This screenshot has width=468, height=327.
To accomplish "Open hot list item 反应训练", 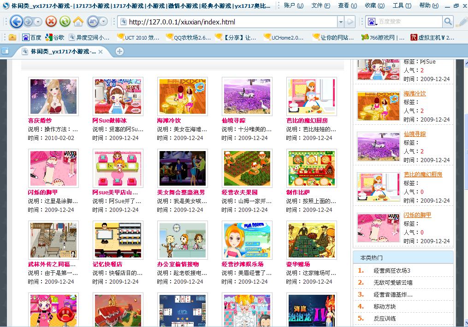I will [x=385, y=318].
